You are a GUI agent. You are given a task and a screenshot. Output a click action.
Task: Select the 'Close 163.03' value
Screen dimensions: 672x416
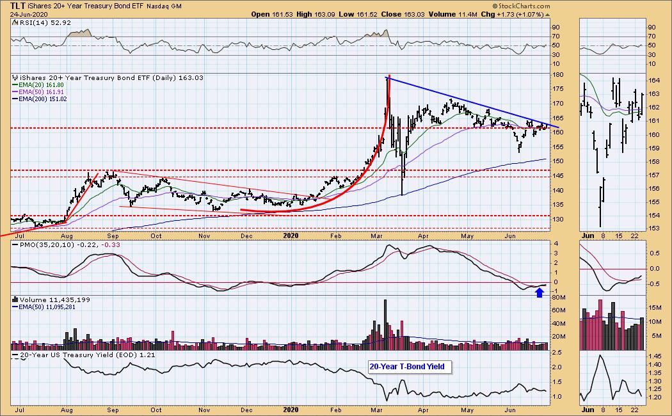pyautogui.click(x=403, y=14)
